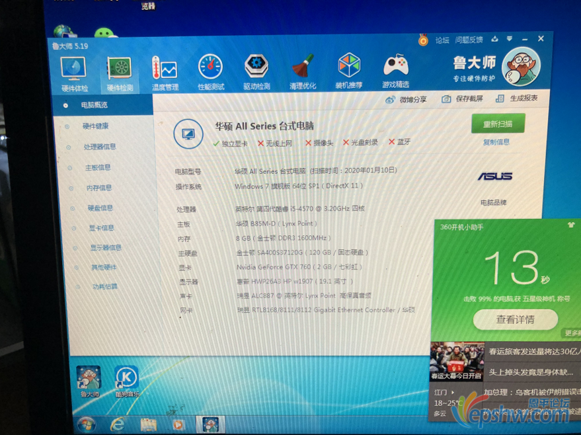Click the green 重新扫描 button

tap(498, 124)
